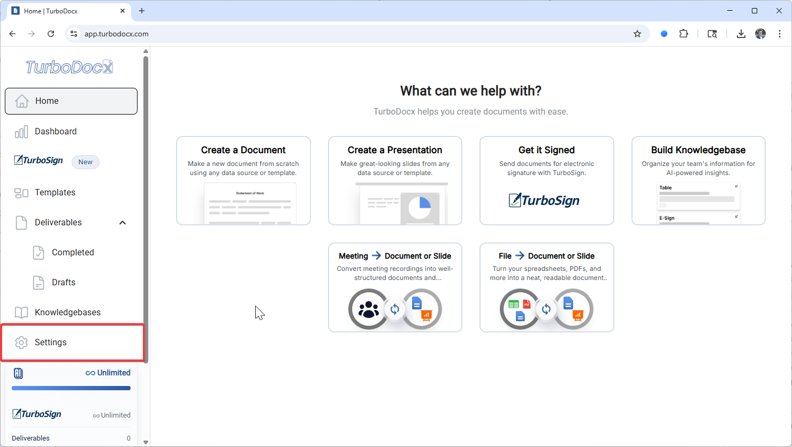Click the spreadsheet and PDF files icon
Screen dimensions: 792x447
520,309
